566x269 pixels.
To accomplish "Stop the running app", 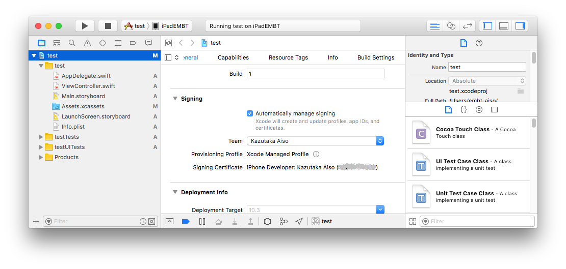I will [x=108, y=26].
